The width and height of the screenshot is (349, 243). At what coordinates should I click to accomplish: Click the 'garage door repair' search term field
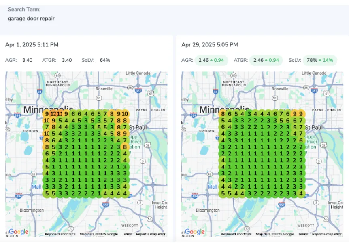(31, 19)
